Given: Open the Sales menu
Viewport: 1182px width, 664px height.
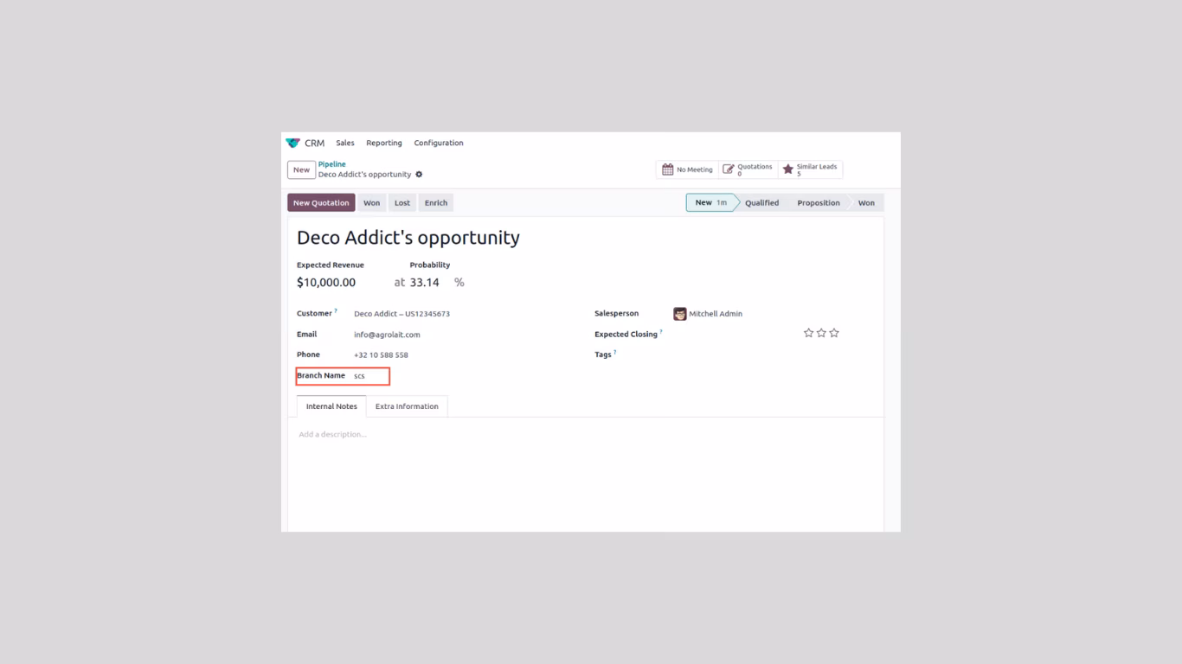Looking at the screenshot, I should (x=345, y=143).
